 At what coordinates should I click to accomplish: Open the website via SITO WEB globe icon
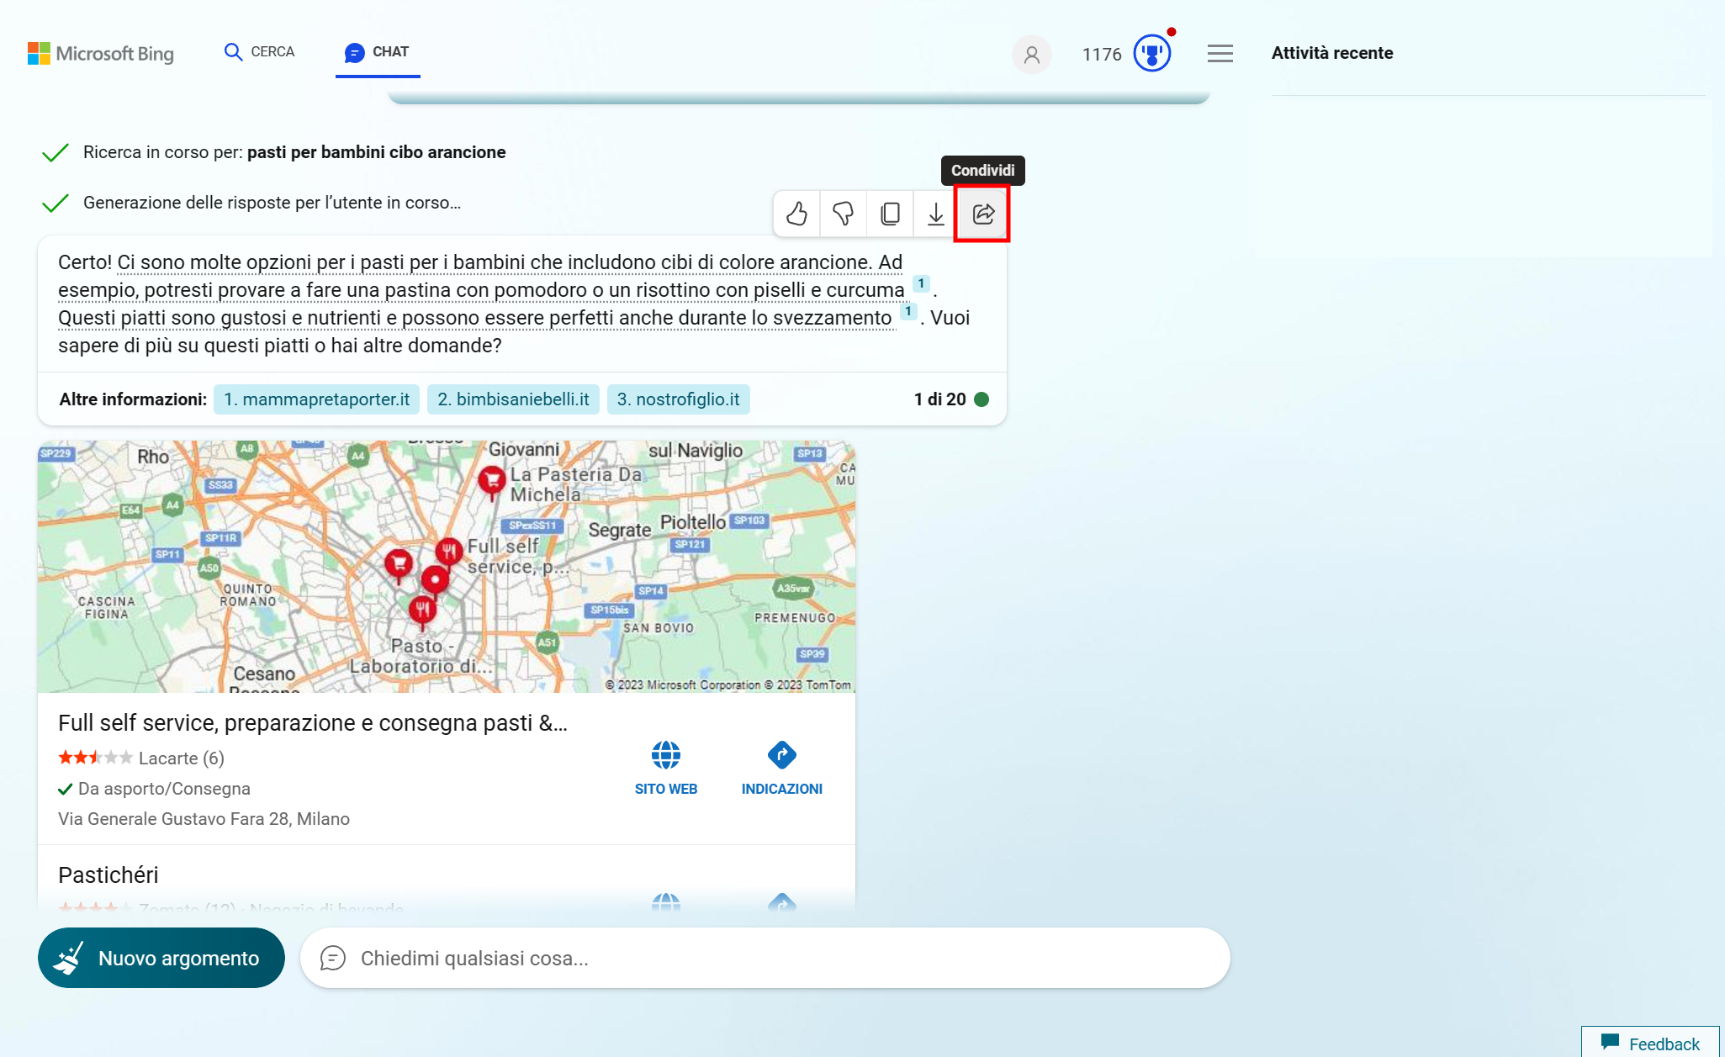coord(666,755)
